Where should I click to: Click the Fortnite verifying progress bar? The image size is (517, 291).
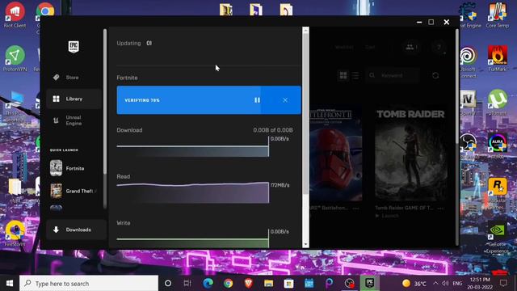[x=208, y=100]
